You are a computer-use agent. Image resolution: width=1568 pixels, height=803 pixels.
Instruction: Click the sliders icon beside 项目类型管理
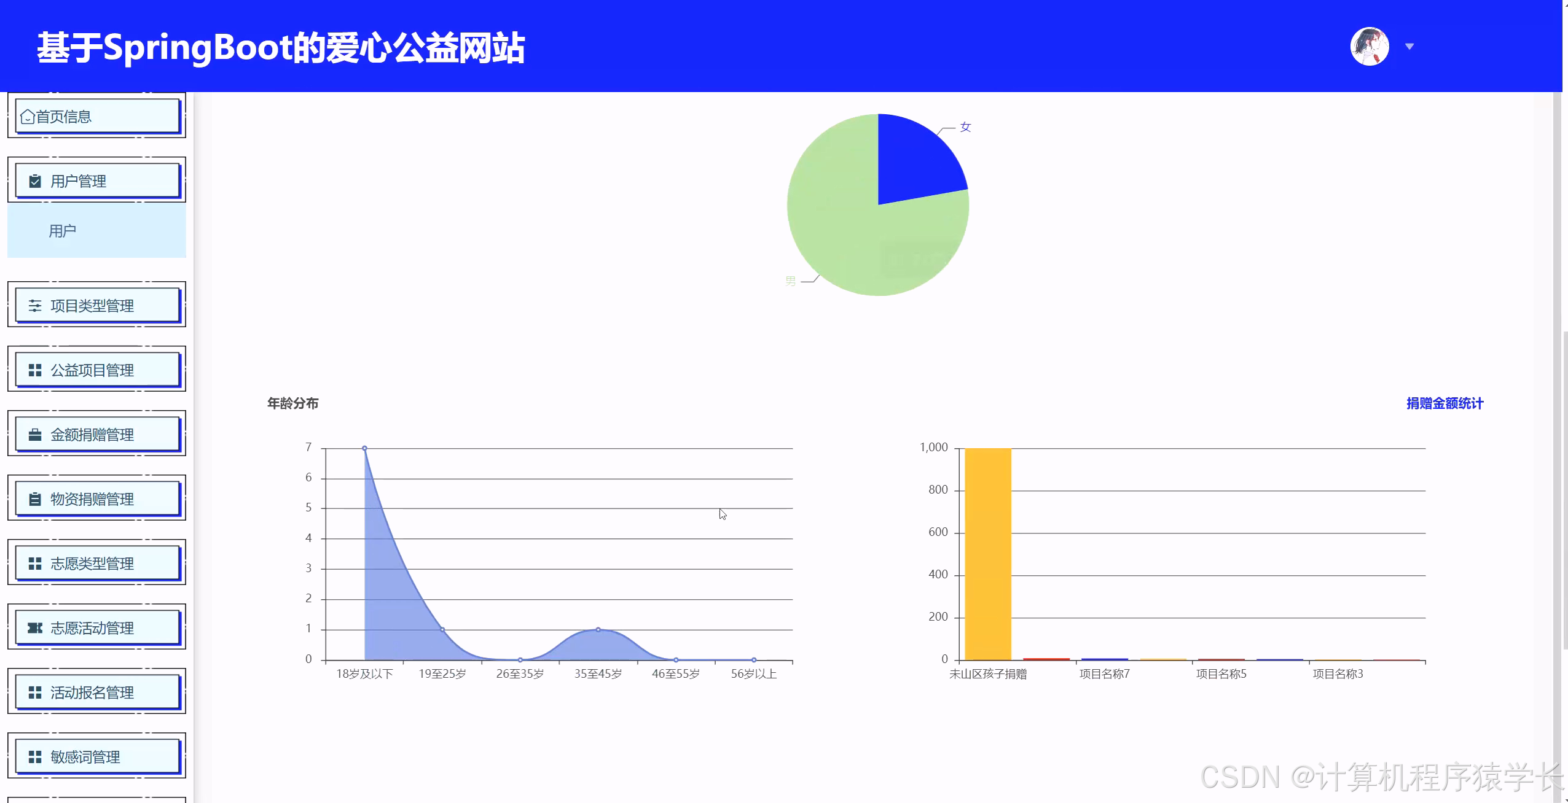[x=35, y=306]
